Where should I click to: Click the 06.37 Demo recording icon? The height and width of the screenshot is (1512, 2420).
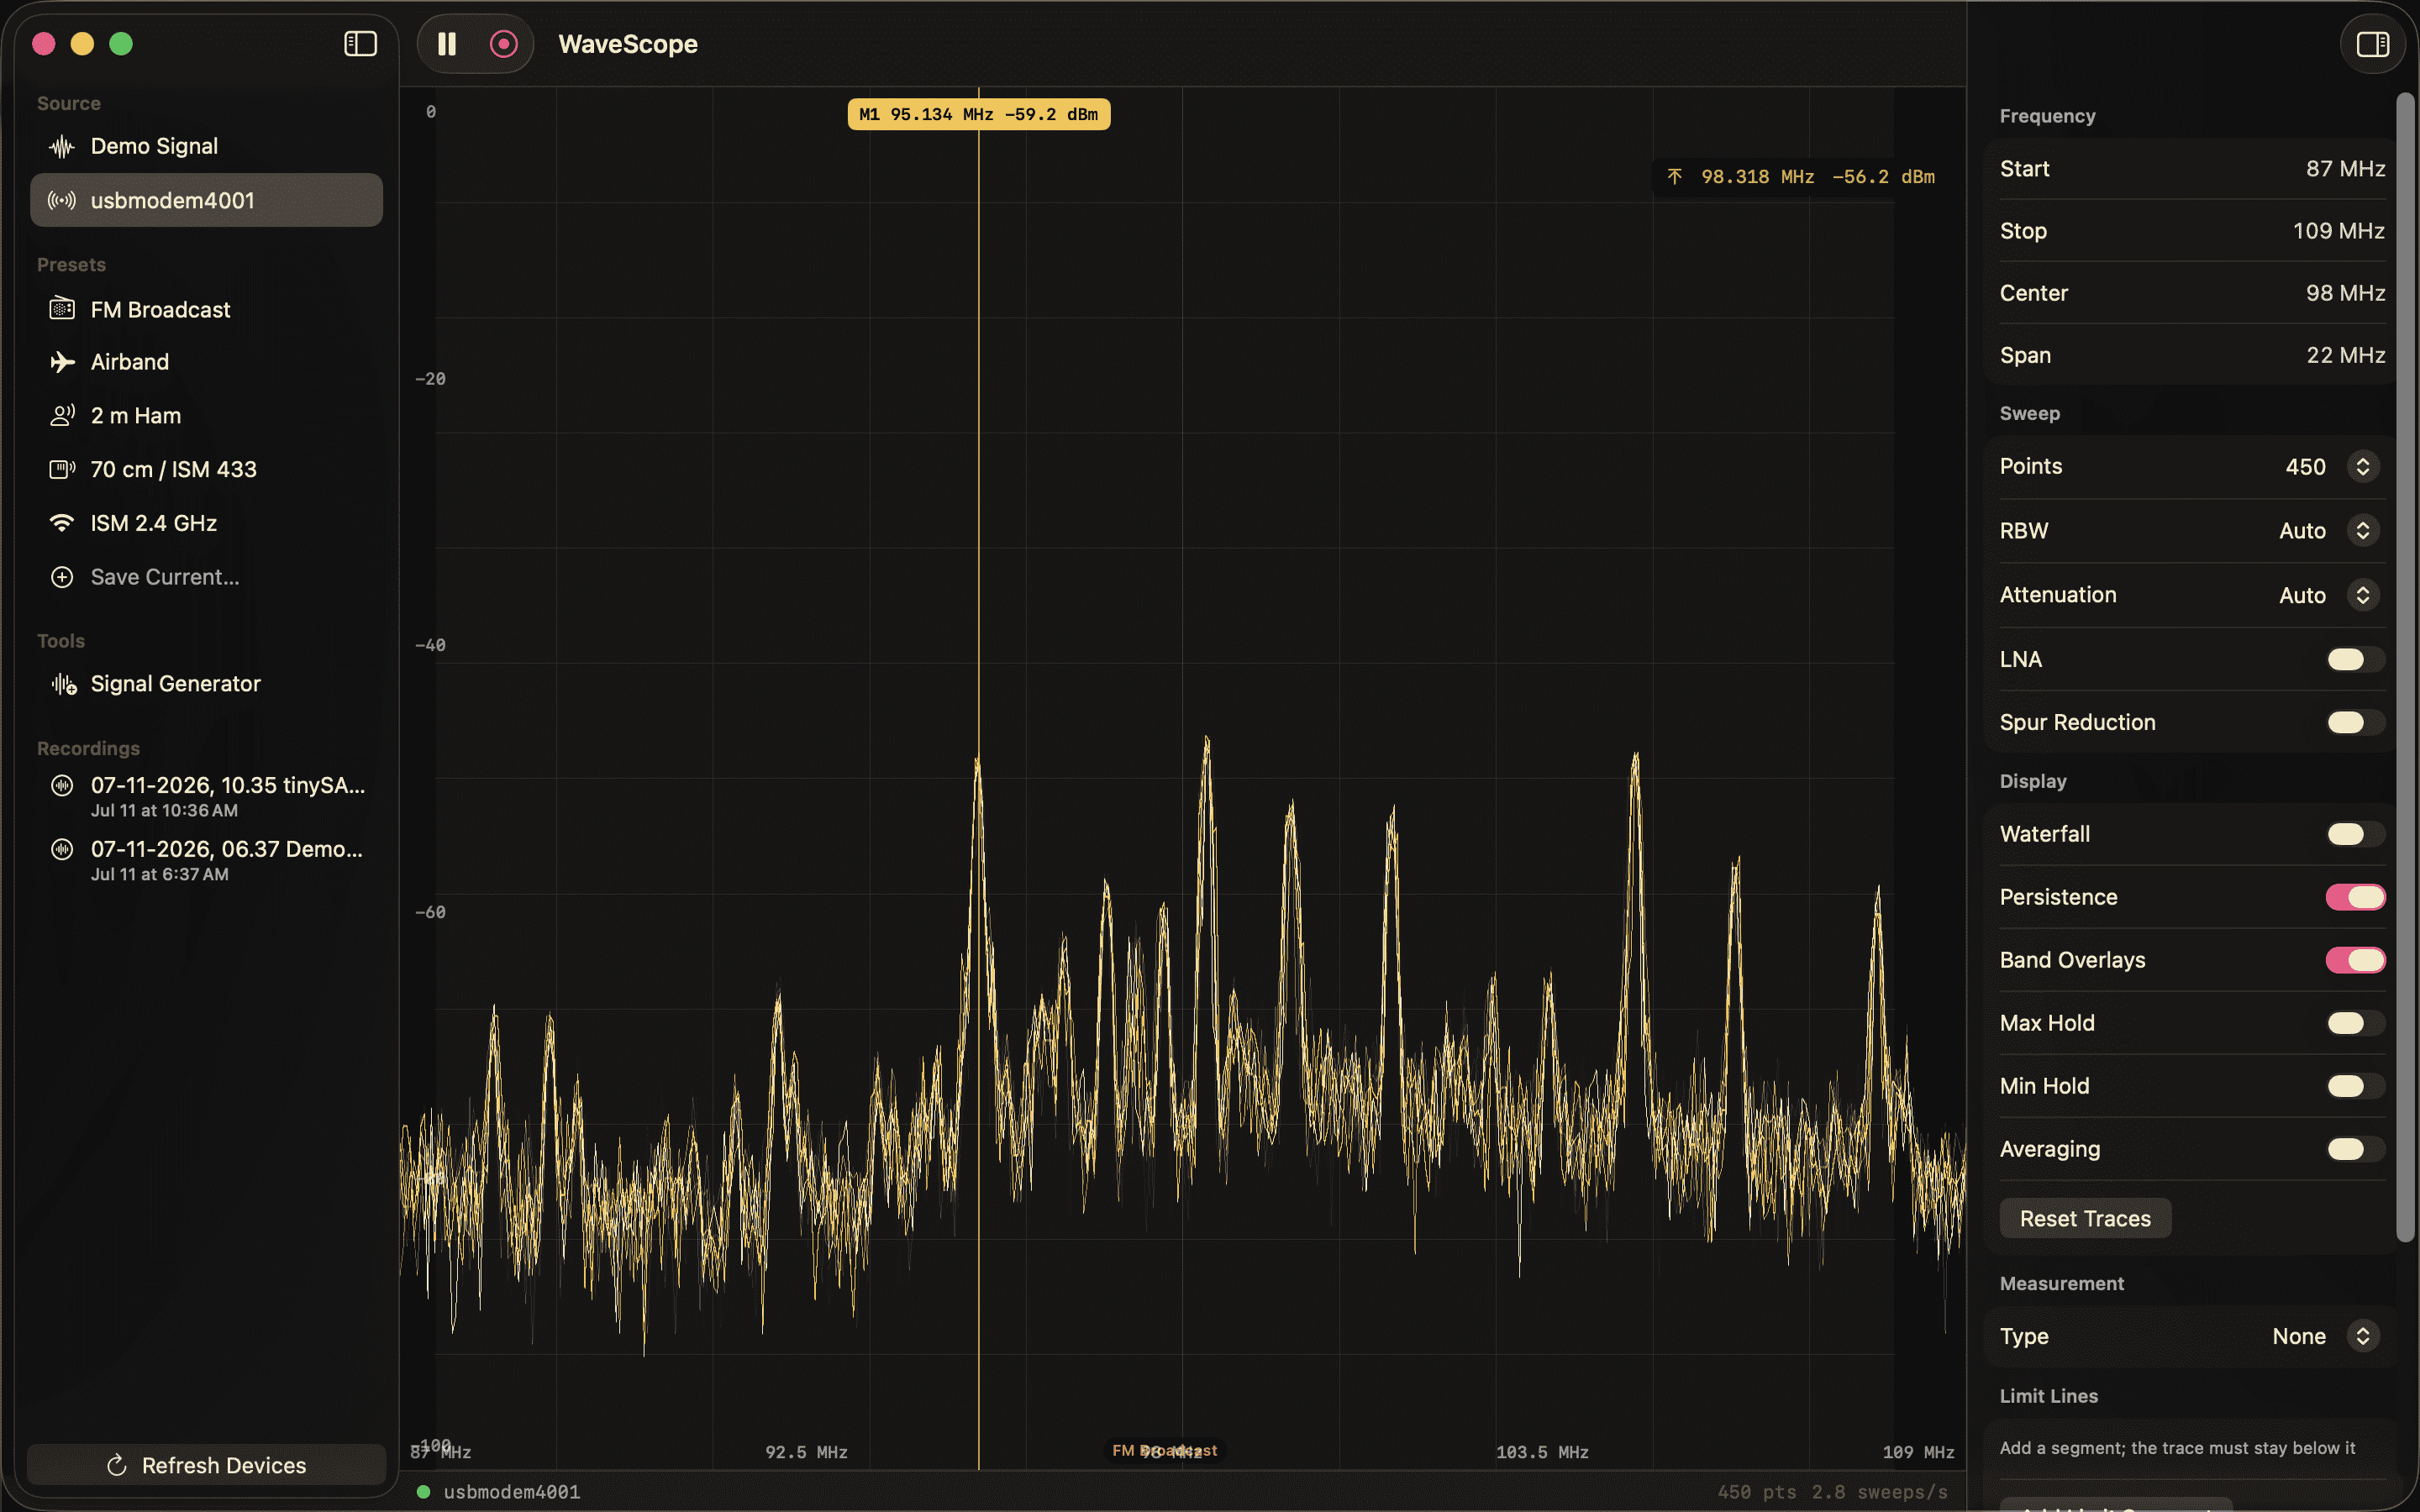click(62, 849)
